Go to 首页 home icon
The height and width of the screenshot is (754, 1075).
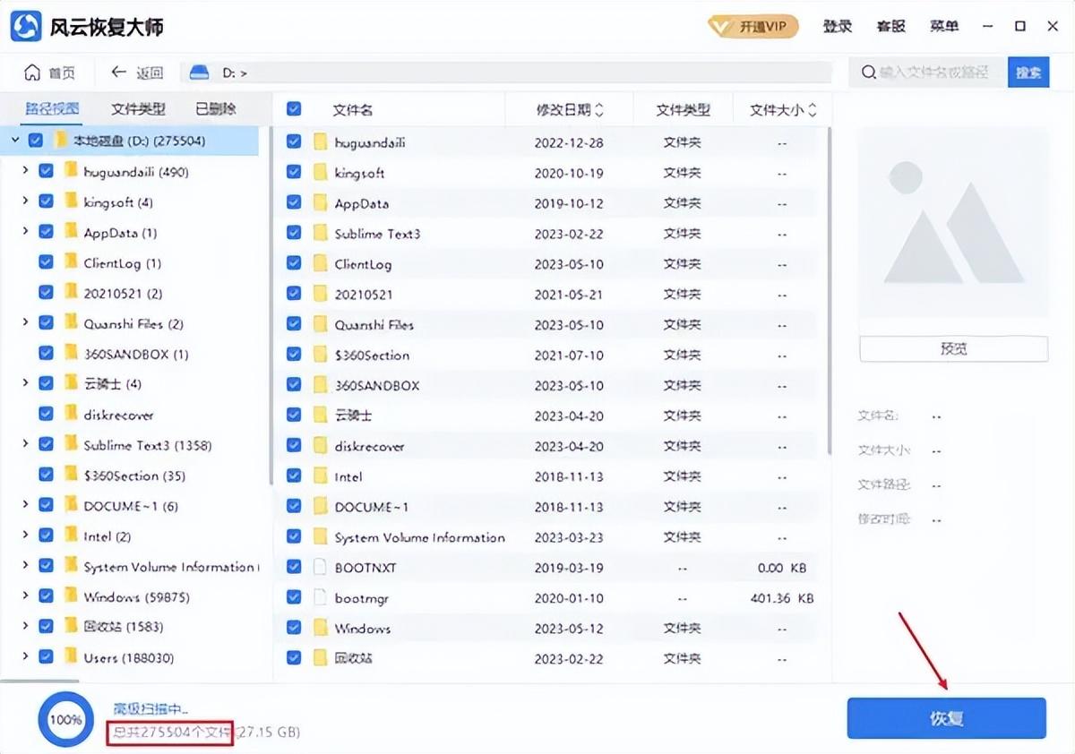coord(32,73)
